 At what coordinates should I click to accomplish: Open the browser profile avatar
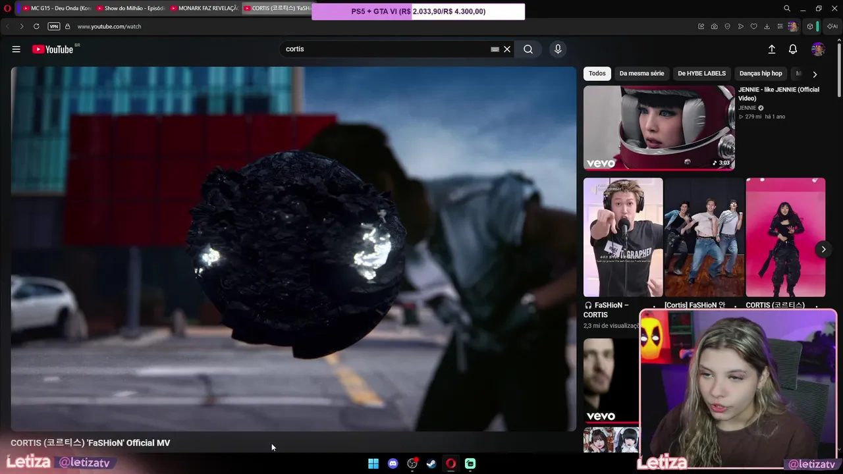pos(793,26)
